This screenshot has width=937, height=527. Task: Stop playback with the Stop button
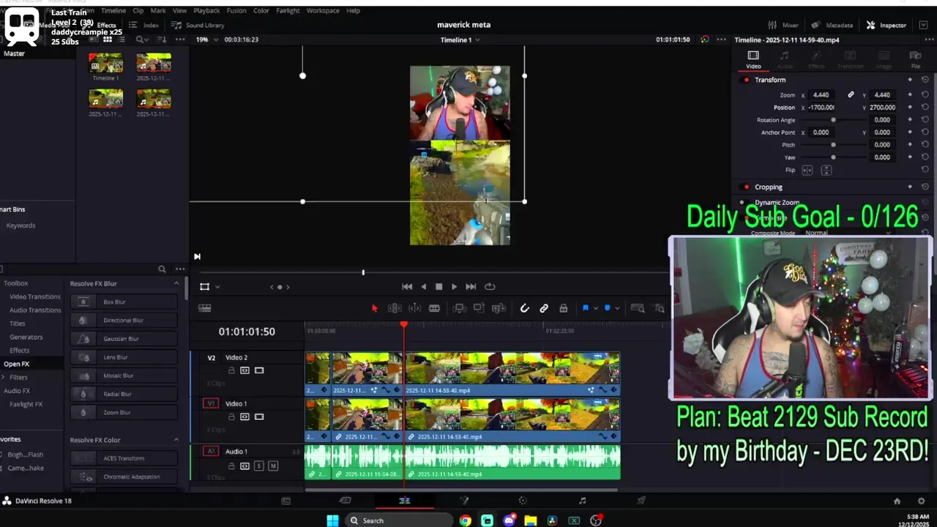click(438, 287)
